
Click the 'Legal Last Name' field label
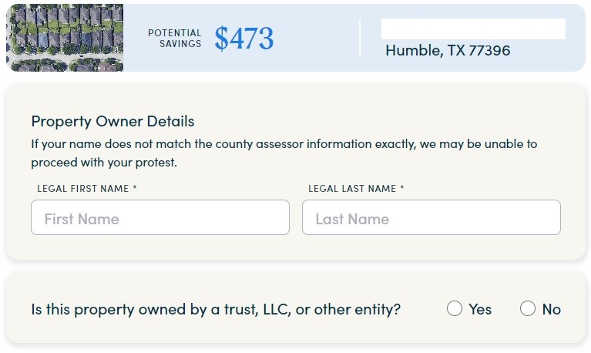[351, 188]
